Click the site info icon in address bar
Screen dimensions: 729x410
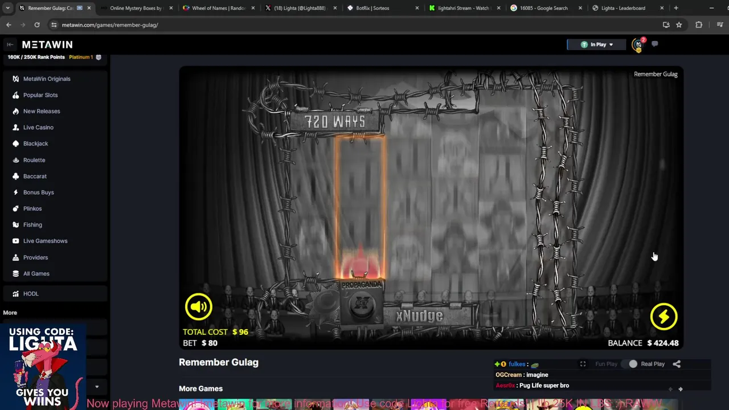point(54,25)
